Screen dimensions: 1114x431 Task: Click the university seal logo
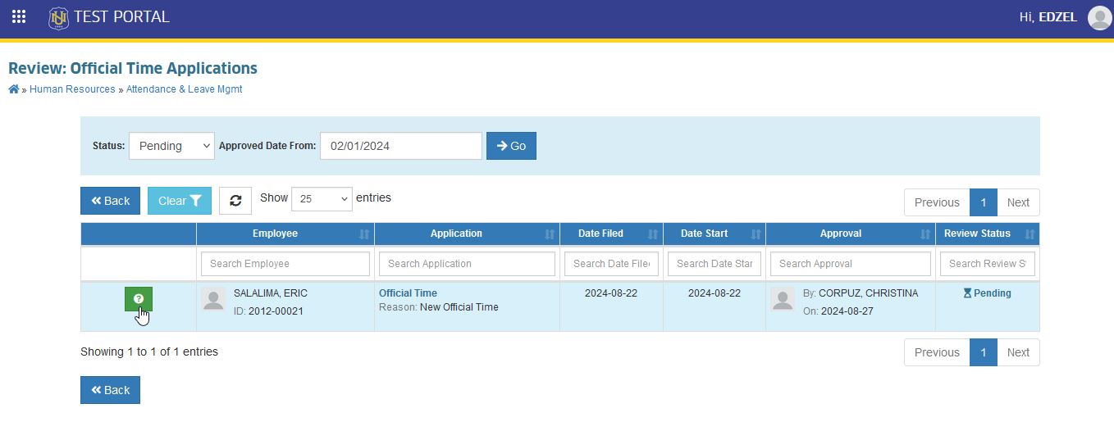[58, 17]
